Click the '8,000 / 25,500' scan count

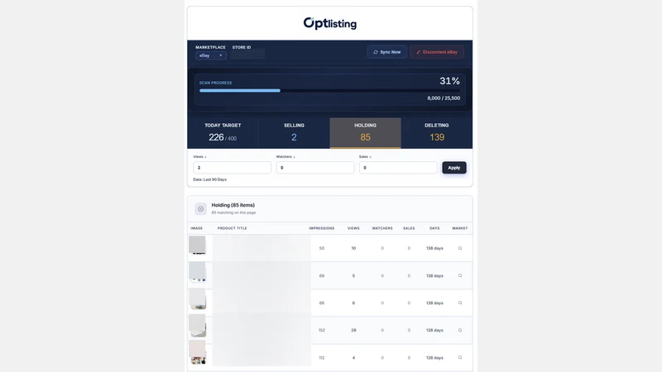click(444, 98)
